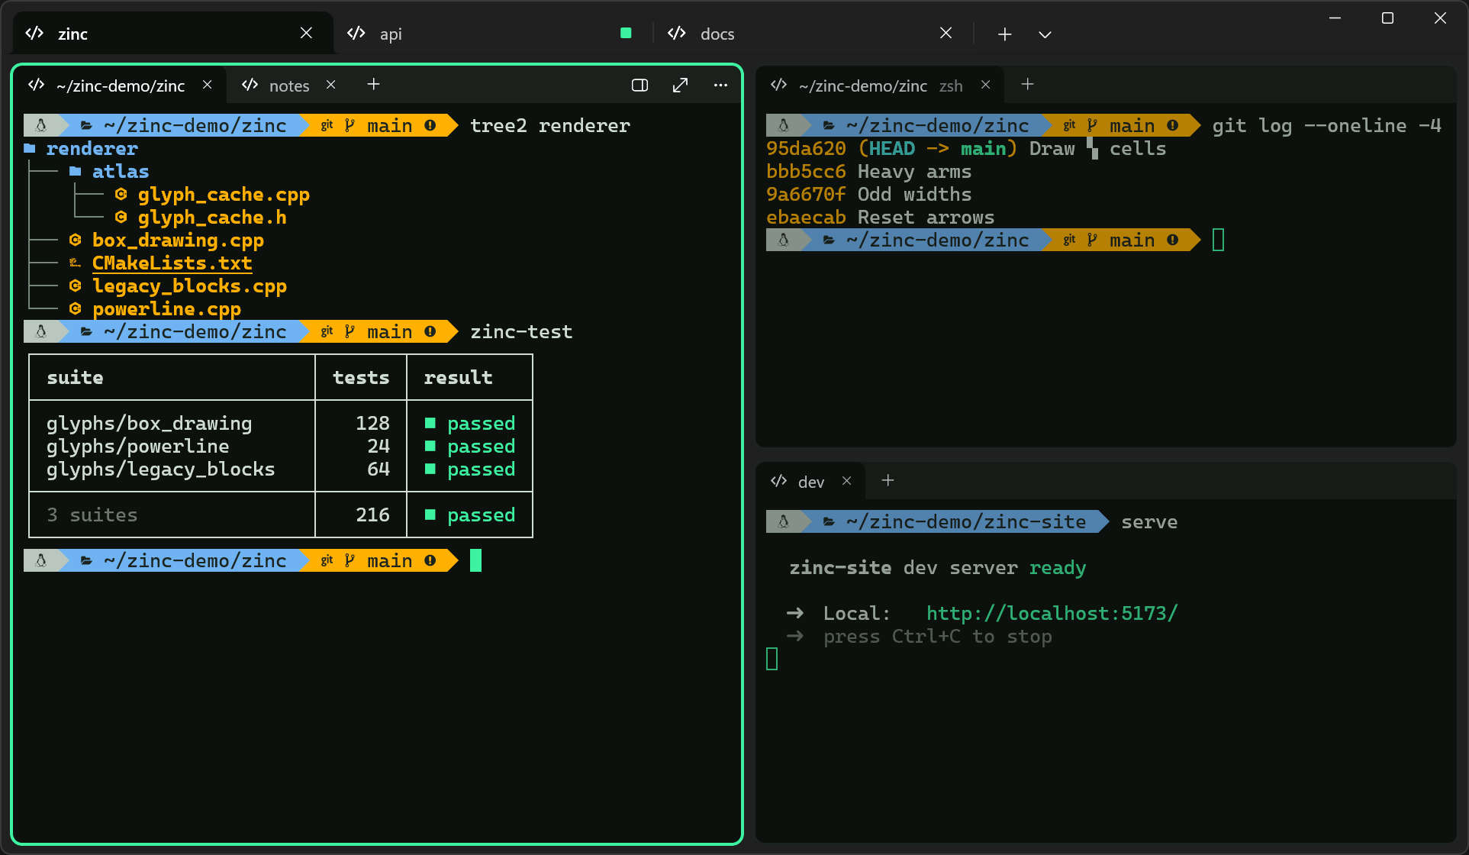The image size is (1469, 855).
Task: Click glyph_cache.cpp in the tree
Action: coord(224,194)
